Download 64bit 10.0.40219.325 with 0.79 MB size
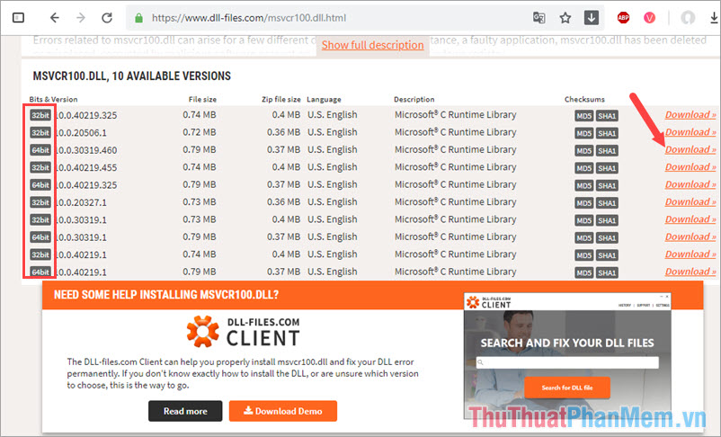 690,184
